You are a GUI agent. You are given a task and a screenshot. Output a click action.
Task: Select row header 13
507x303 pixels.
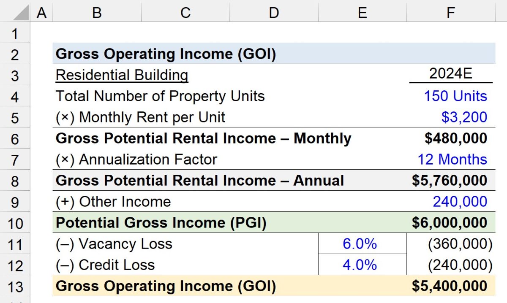coord(15,286)
